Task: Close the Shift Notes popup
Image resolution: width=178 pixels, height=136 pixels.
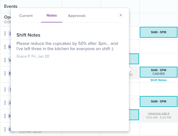Action: pos(121,15)
